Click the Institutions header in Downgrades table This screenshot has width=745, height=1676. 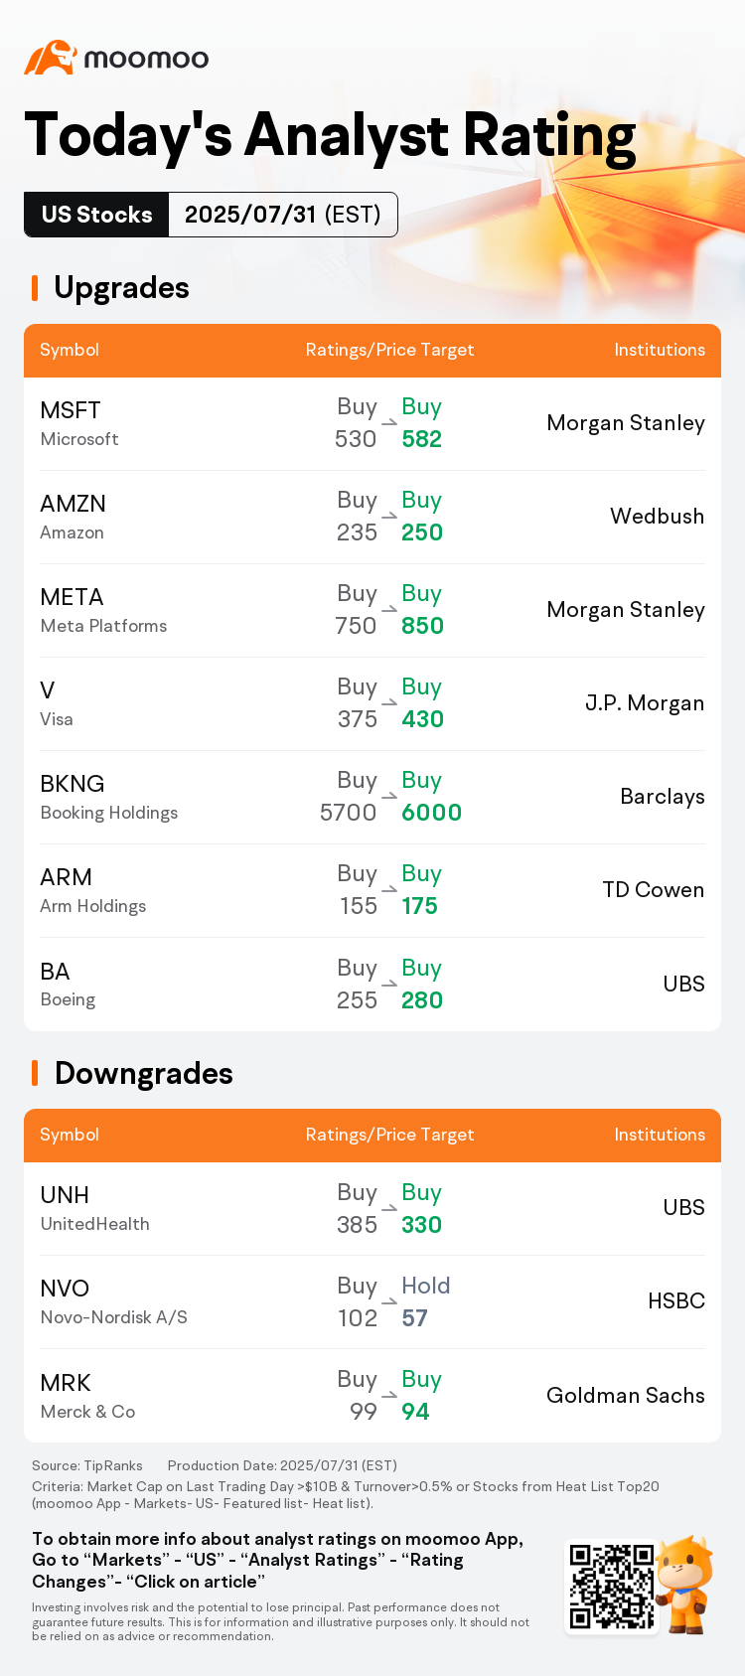pos(660,1135)
